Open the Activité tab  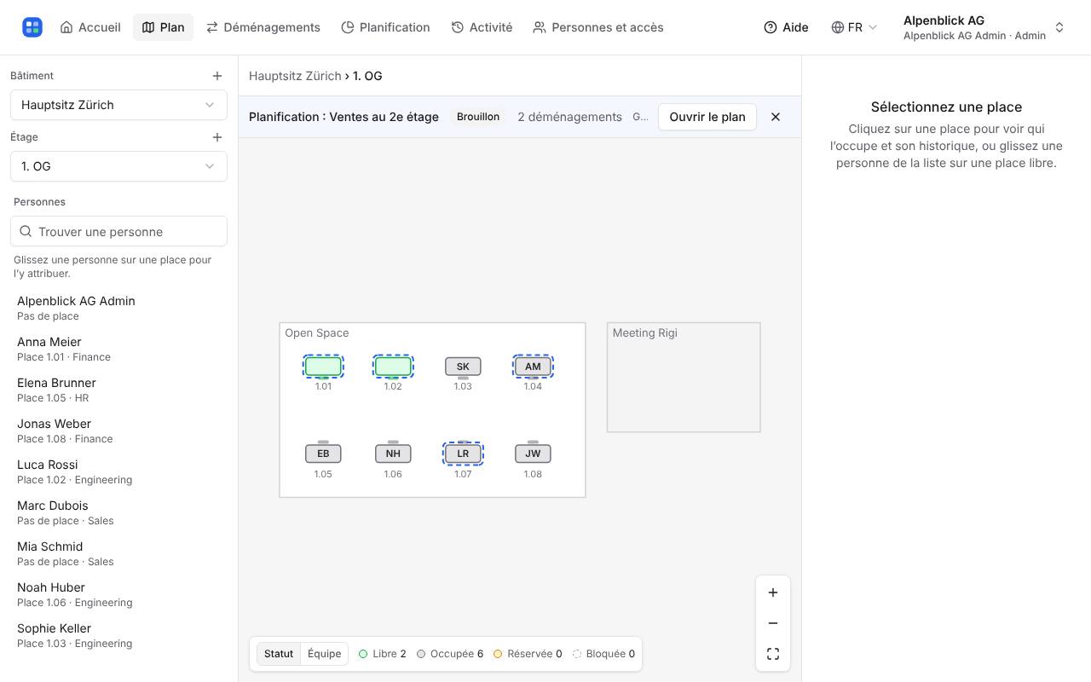482,27
